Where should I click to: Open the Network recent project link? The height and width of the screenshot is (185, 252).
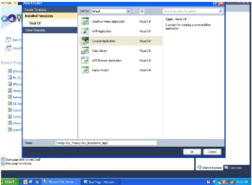(x=17, y=97)
